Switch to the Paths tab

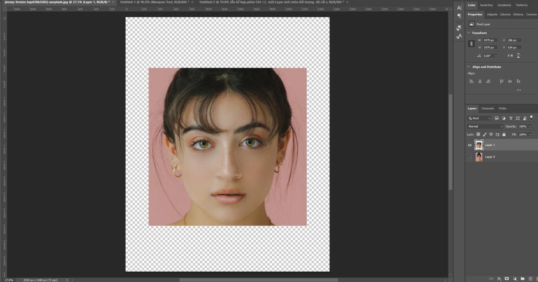pos(503,108)
